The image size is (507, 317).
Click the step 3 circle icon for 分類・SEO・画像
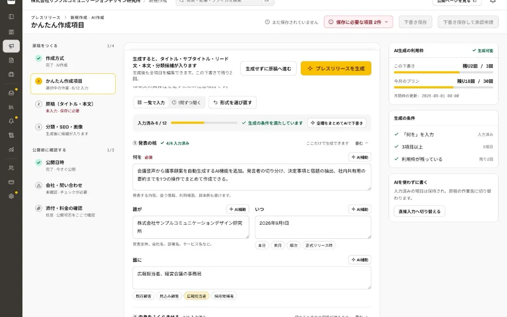click(39, 127)
